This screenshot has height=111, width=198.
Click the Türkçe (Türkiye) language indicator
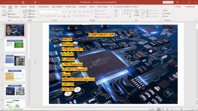point(18,109)
